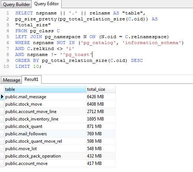Click the 598 MB size cell
The height and width of the screenshot is (172, 193).
pos(101,141)
